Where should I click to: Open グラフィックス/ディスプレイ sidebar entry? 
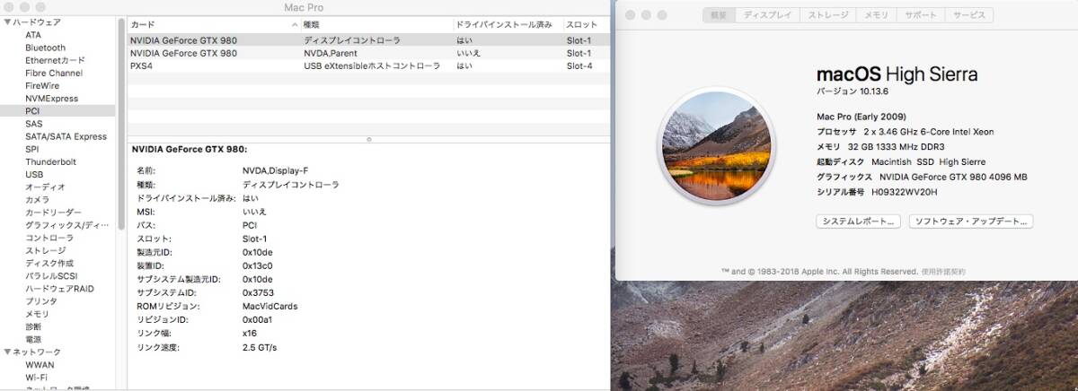(66, 225)
